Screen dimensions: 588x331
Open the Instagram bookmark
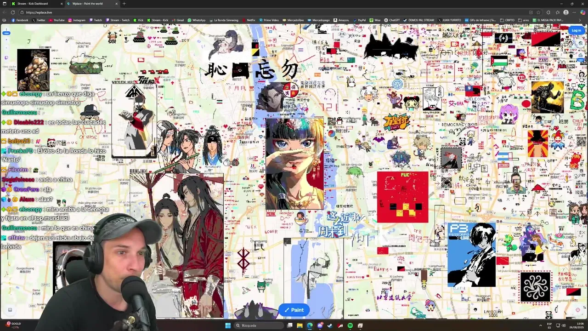77,20
